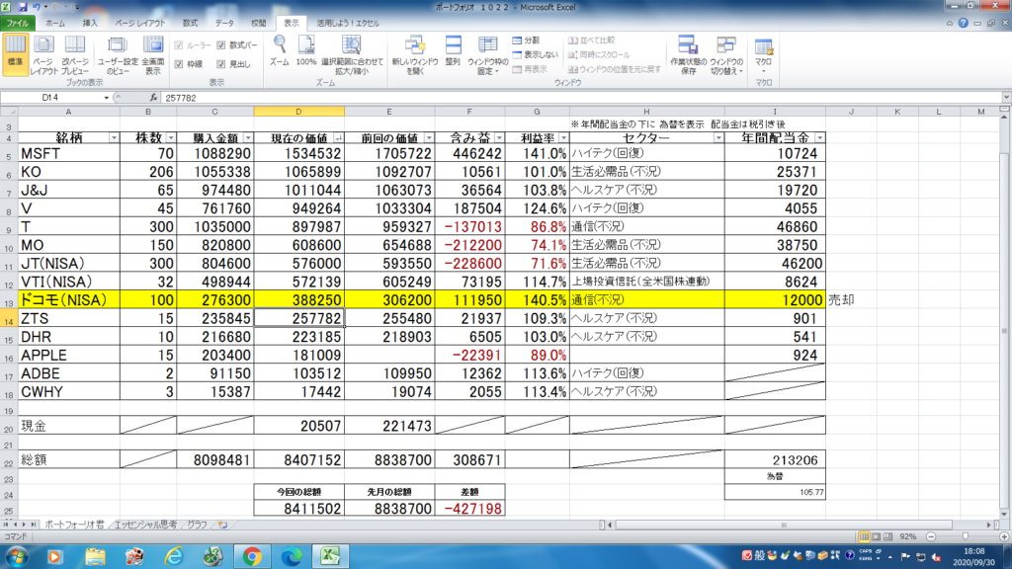Save the workbook from Quick Access Toolbar
1012x569 pixels.
[23, 7]
